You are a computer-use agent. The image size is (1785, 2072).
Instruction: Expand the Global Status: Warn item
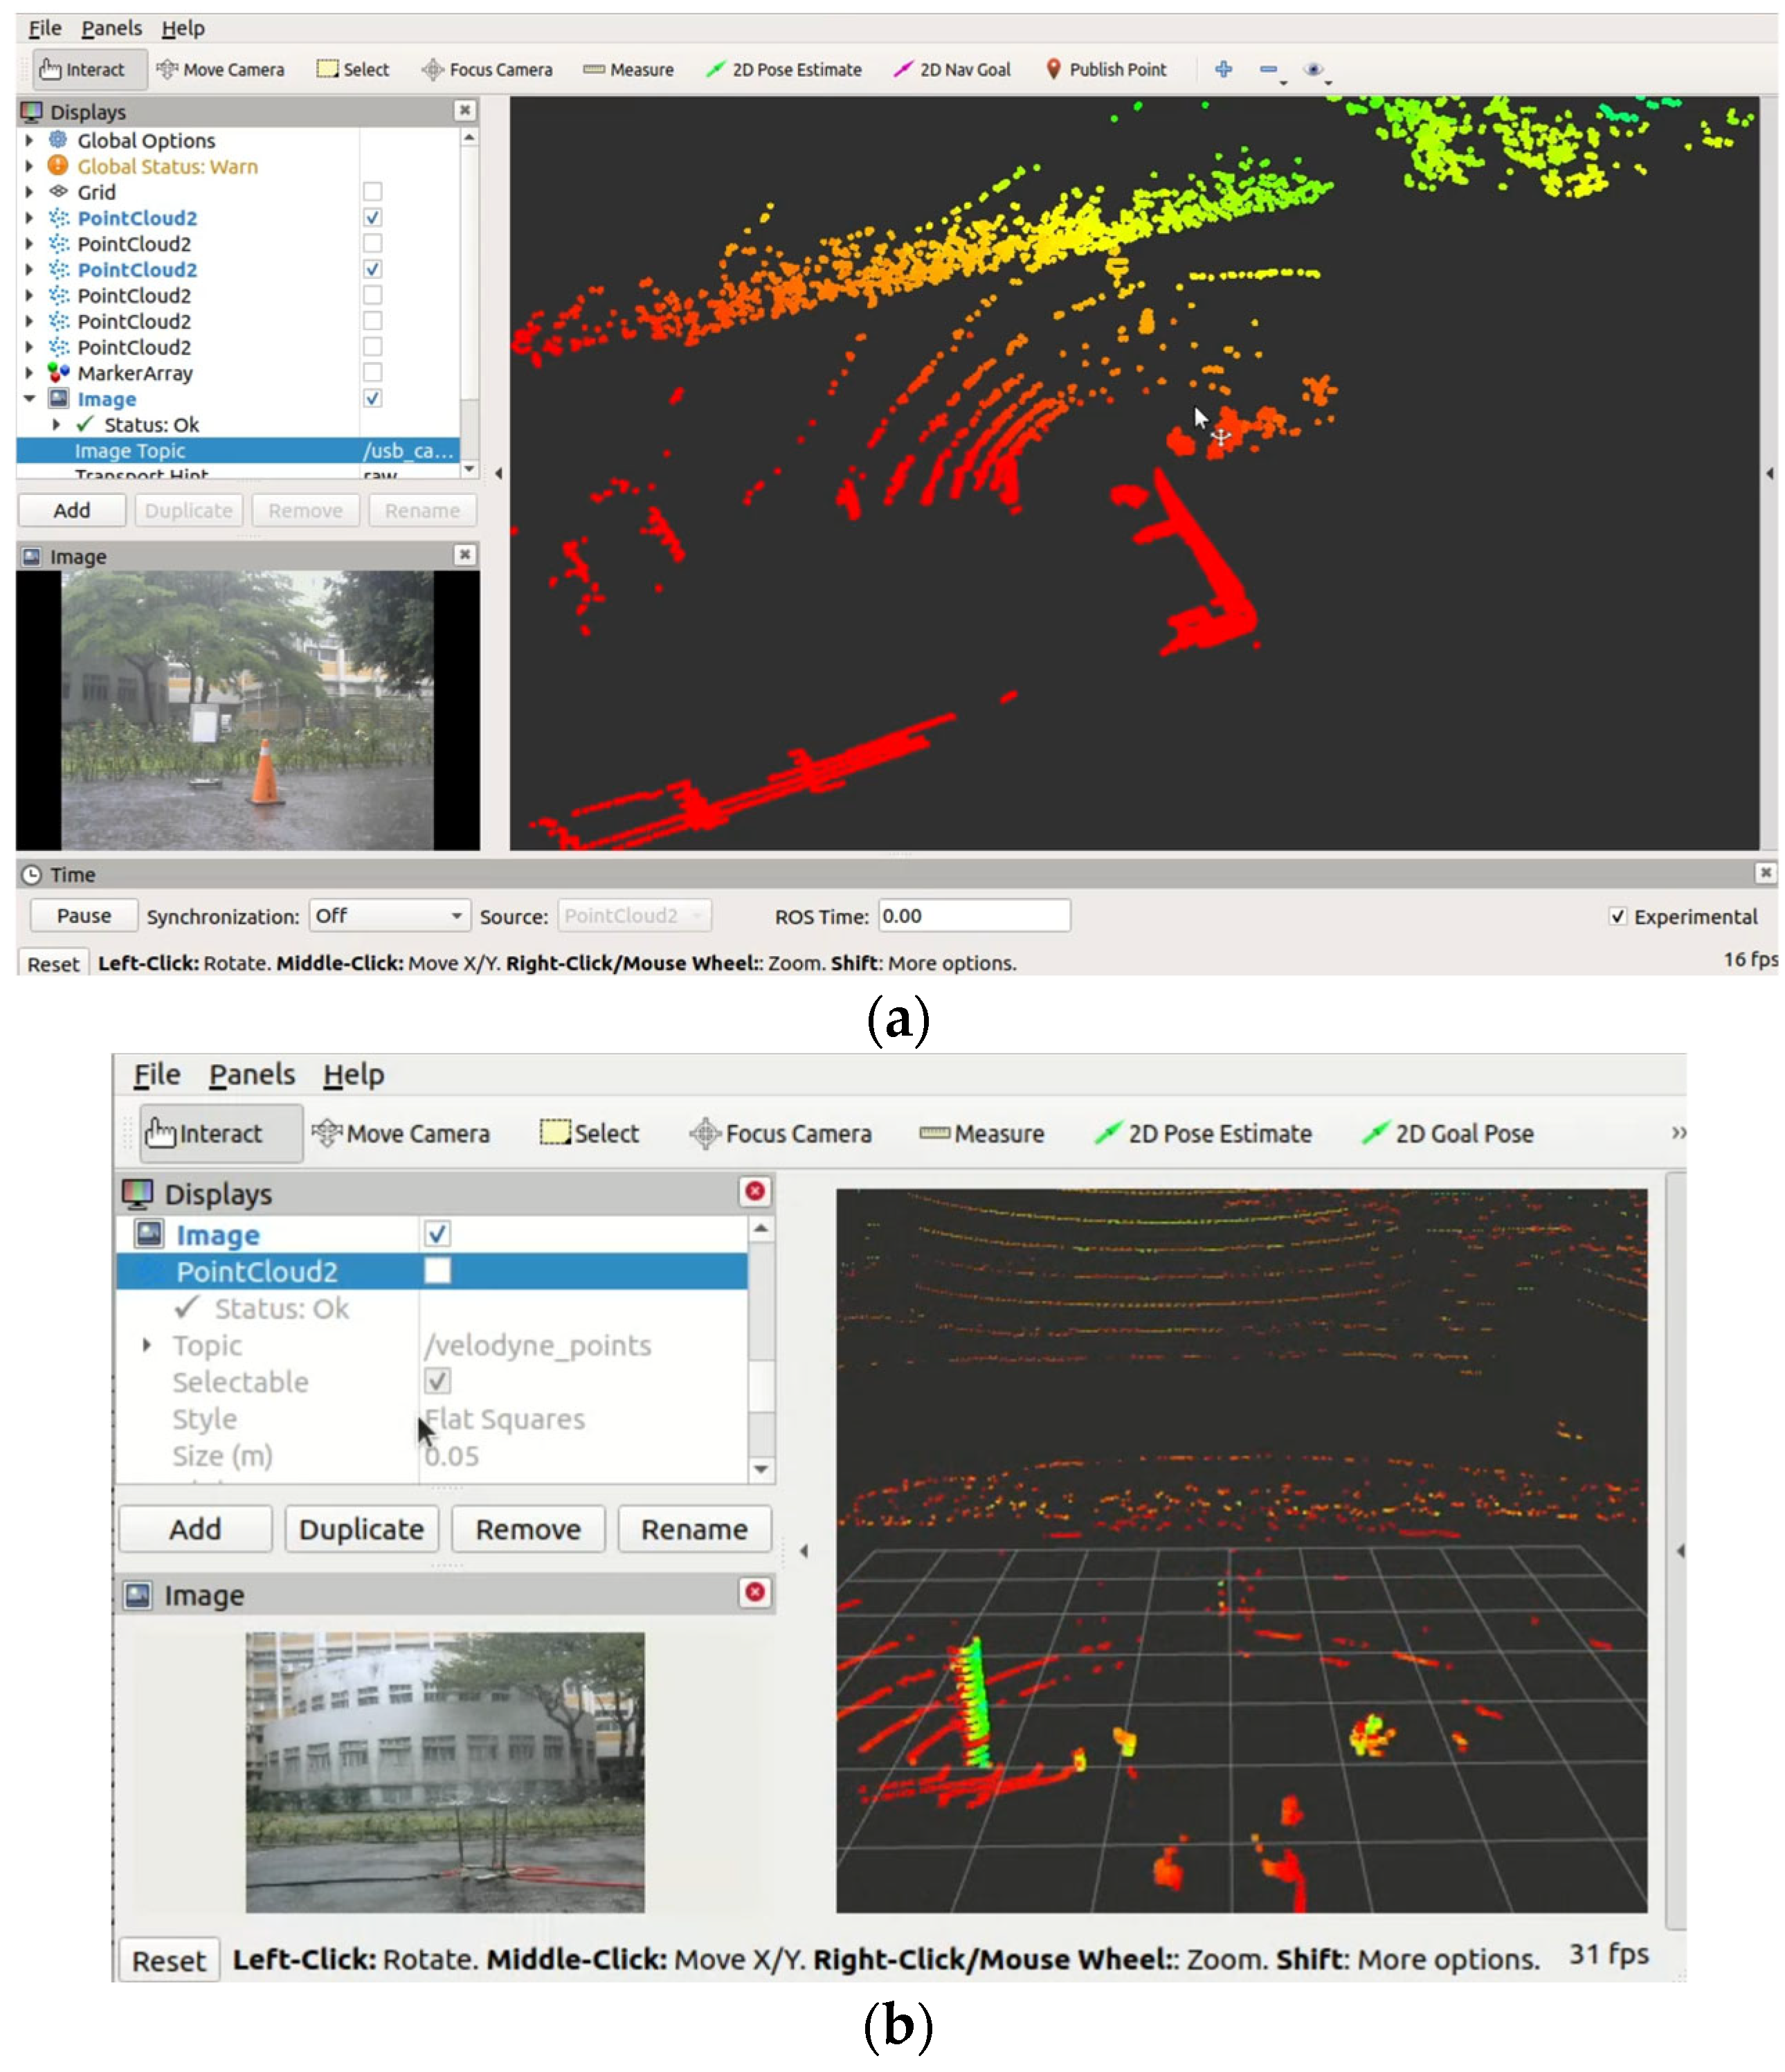(29, 166)
